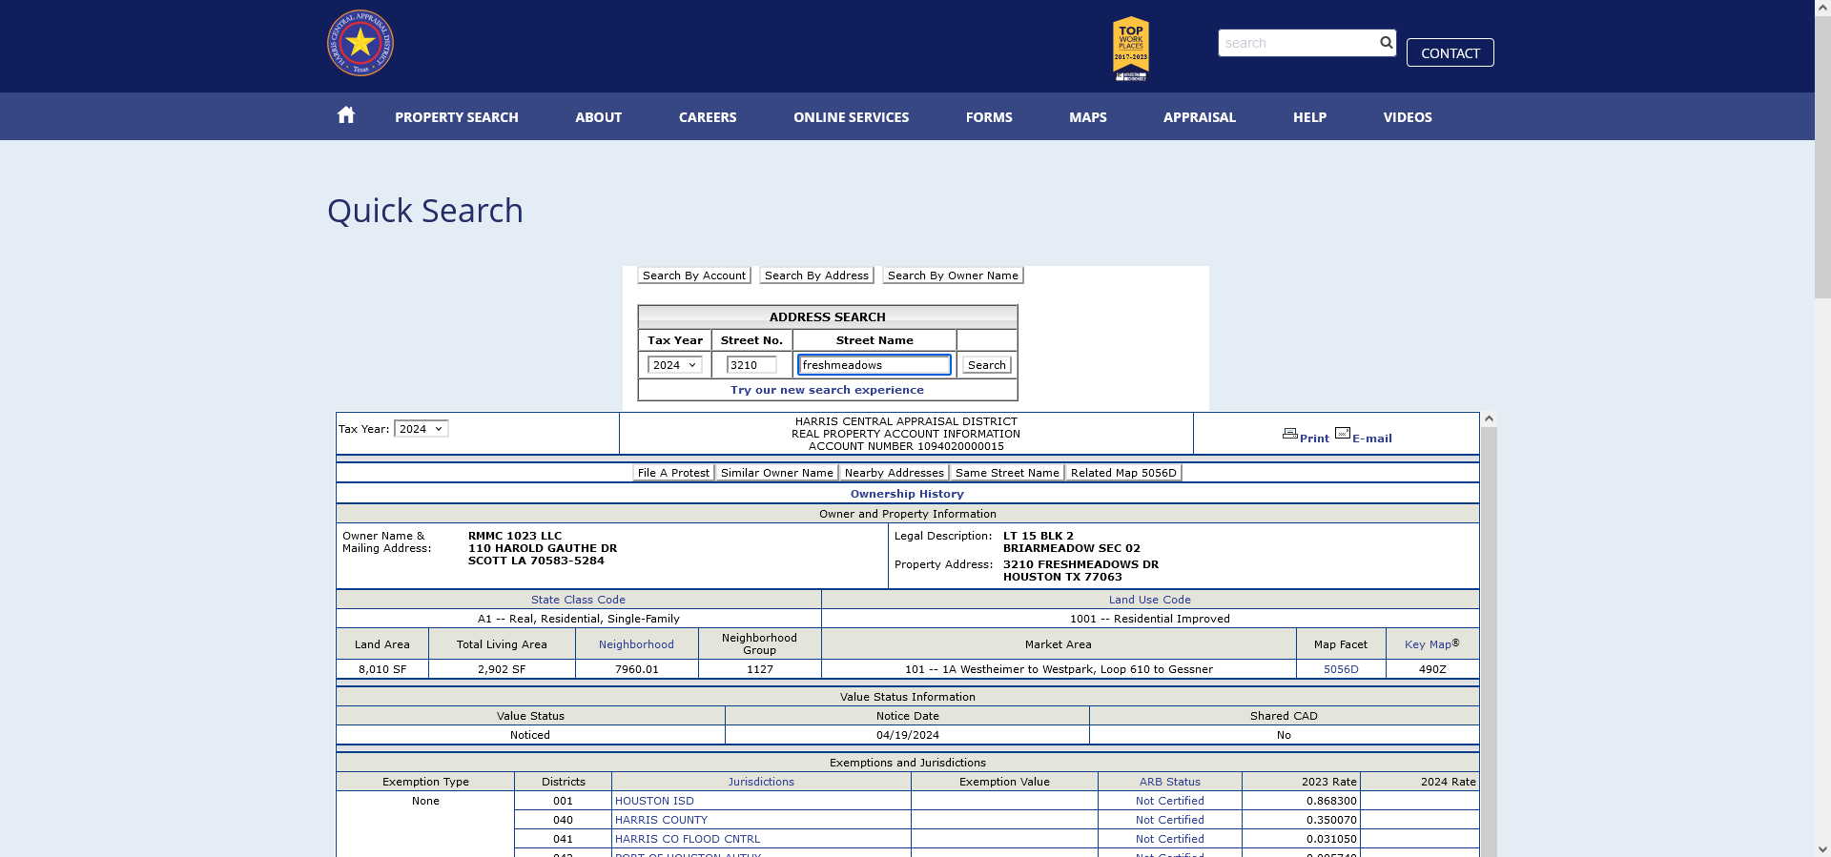Click Key Map value 490Z

click(1432, 669)
